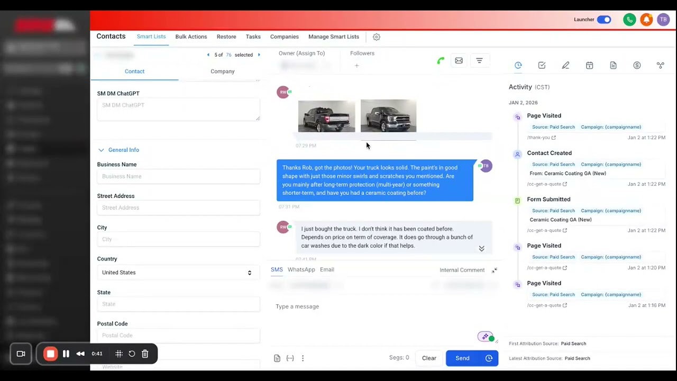Click the Business Name field
677x381 pixels.
178,177
